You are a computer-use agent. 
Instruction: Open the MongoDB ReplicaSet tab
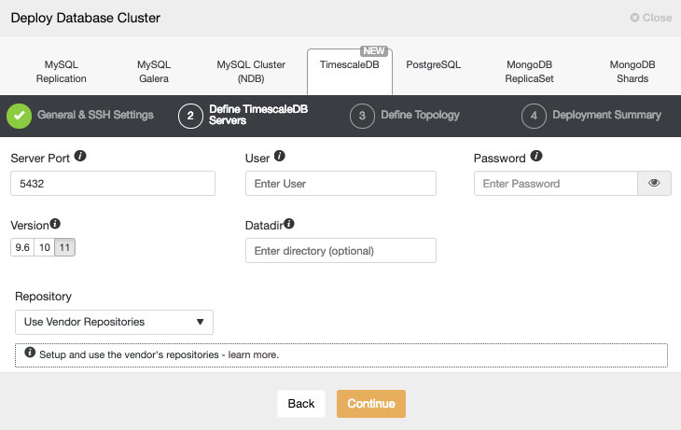click(529, 72)
